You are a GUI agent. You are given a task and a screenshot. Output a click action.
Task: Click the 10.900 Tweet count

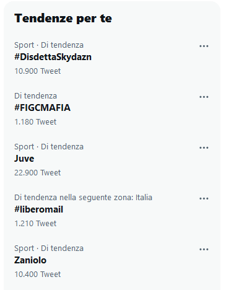coord(38,71)
